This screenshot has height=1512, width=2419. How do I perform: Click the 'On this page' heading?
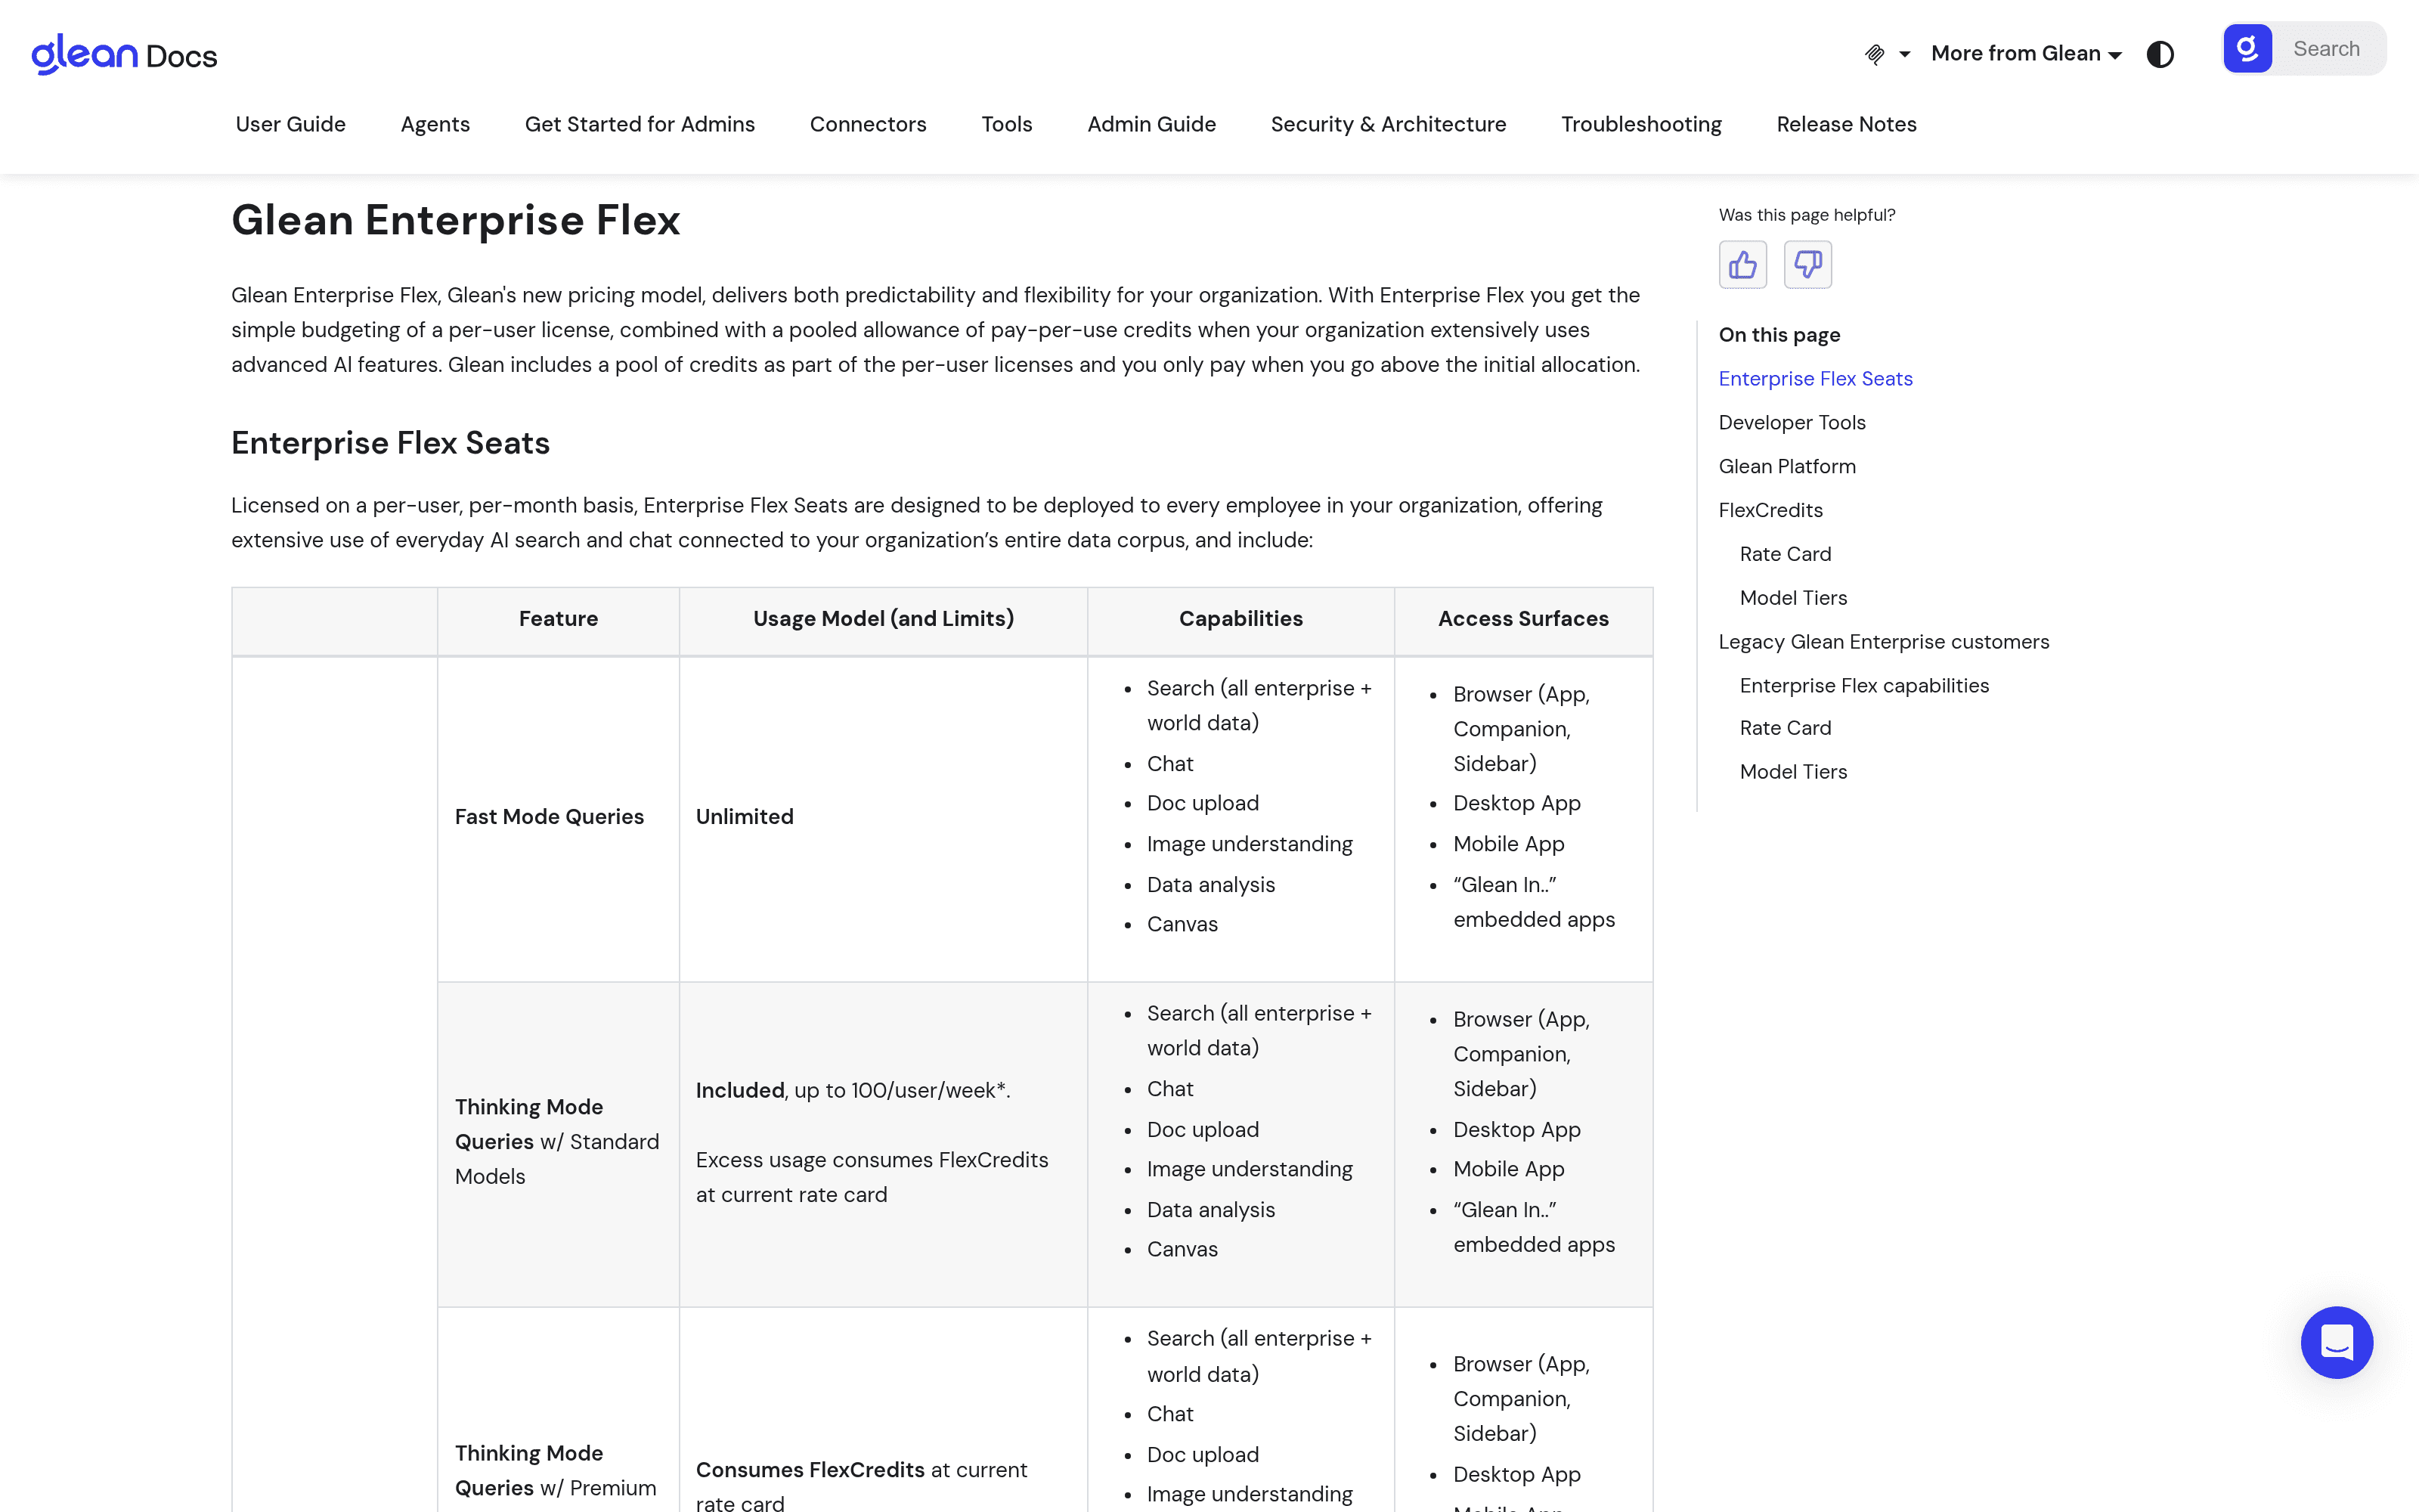(1779, 335)
